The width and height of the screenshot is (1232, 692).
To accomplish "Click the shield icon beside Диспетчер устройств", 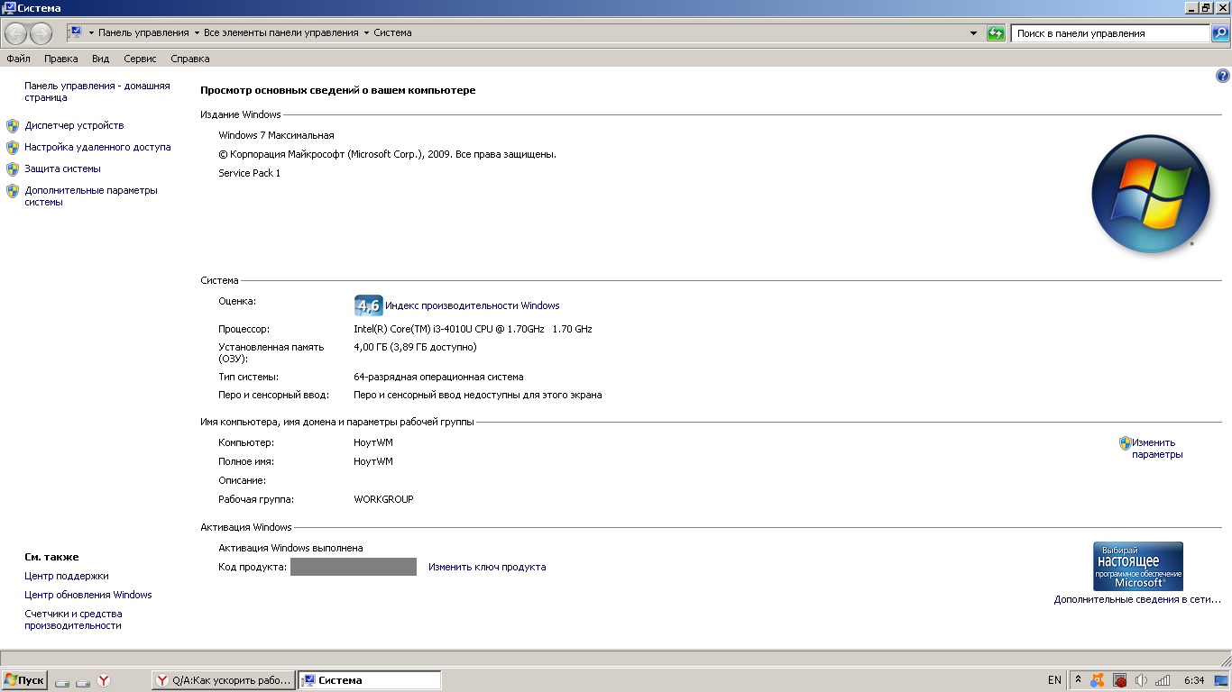I will click(x=13, y=126).
